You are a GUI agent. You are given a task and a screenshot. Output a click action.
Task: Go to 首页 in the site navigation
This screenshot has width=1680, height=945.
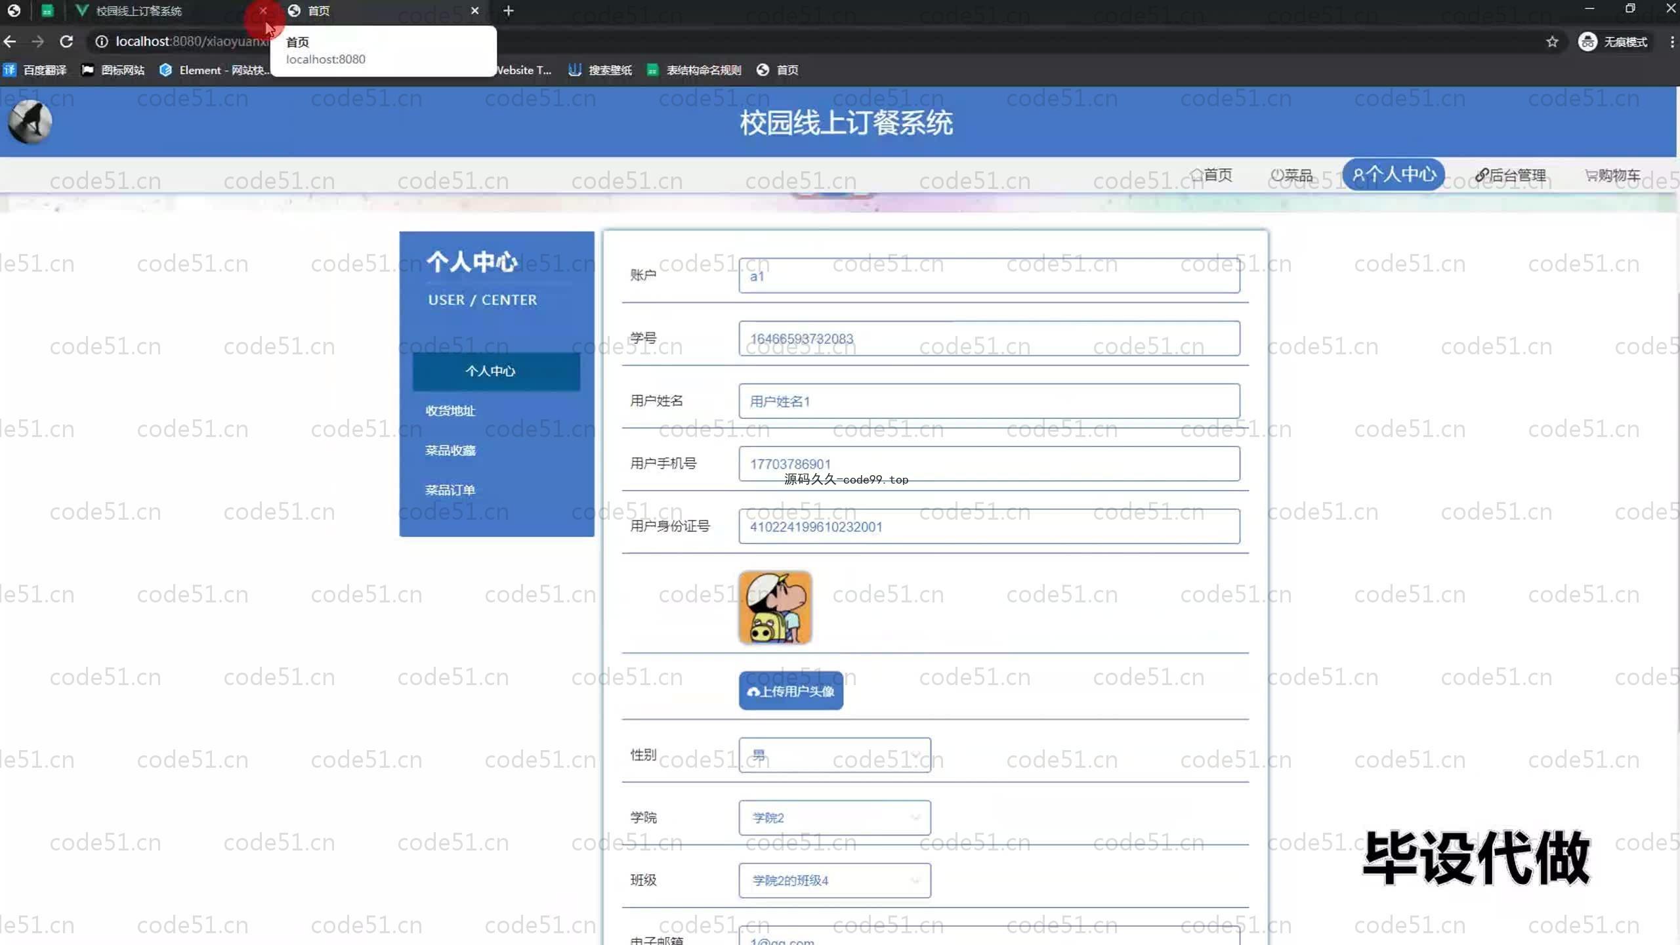(x=1211, y=175)
